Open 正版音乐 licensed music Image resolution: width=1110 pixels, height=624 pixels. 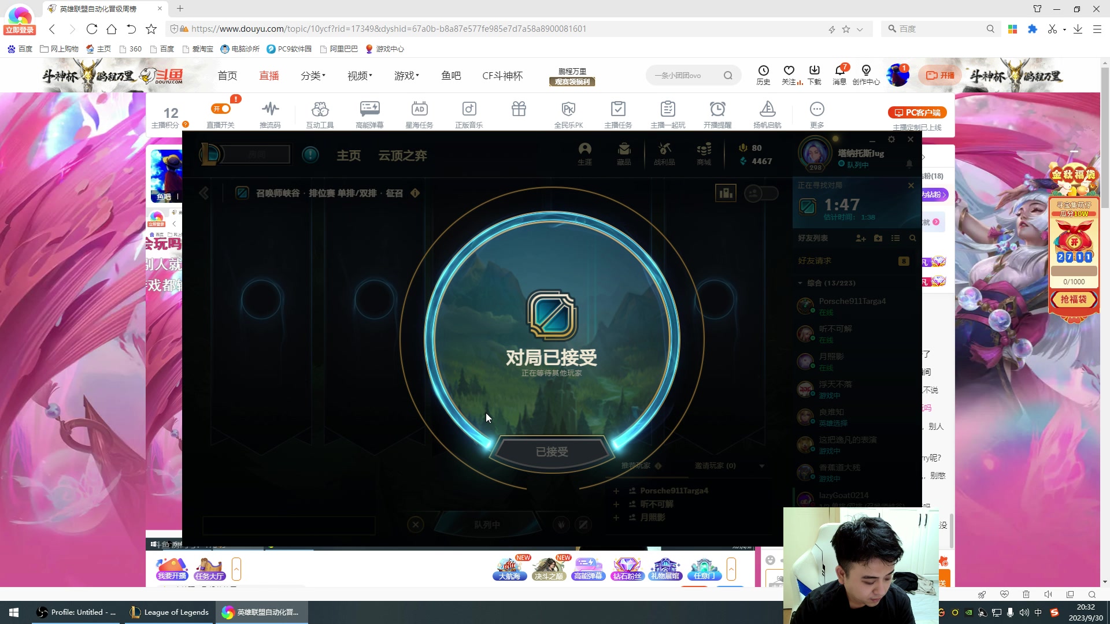(x=469, y=114)
